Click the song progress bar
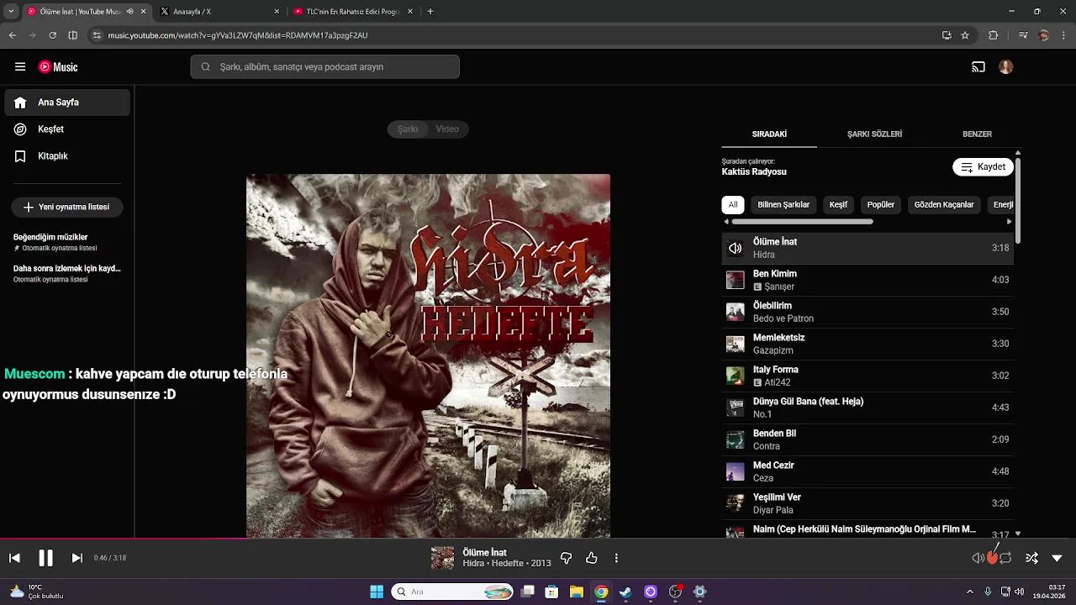 (x=538, y=539)
